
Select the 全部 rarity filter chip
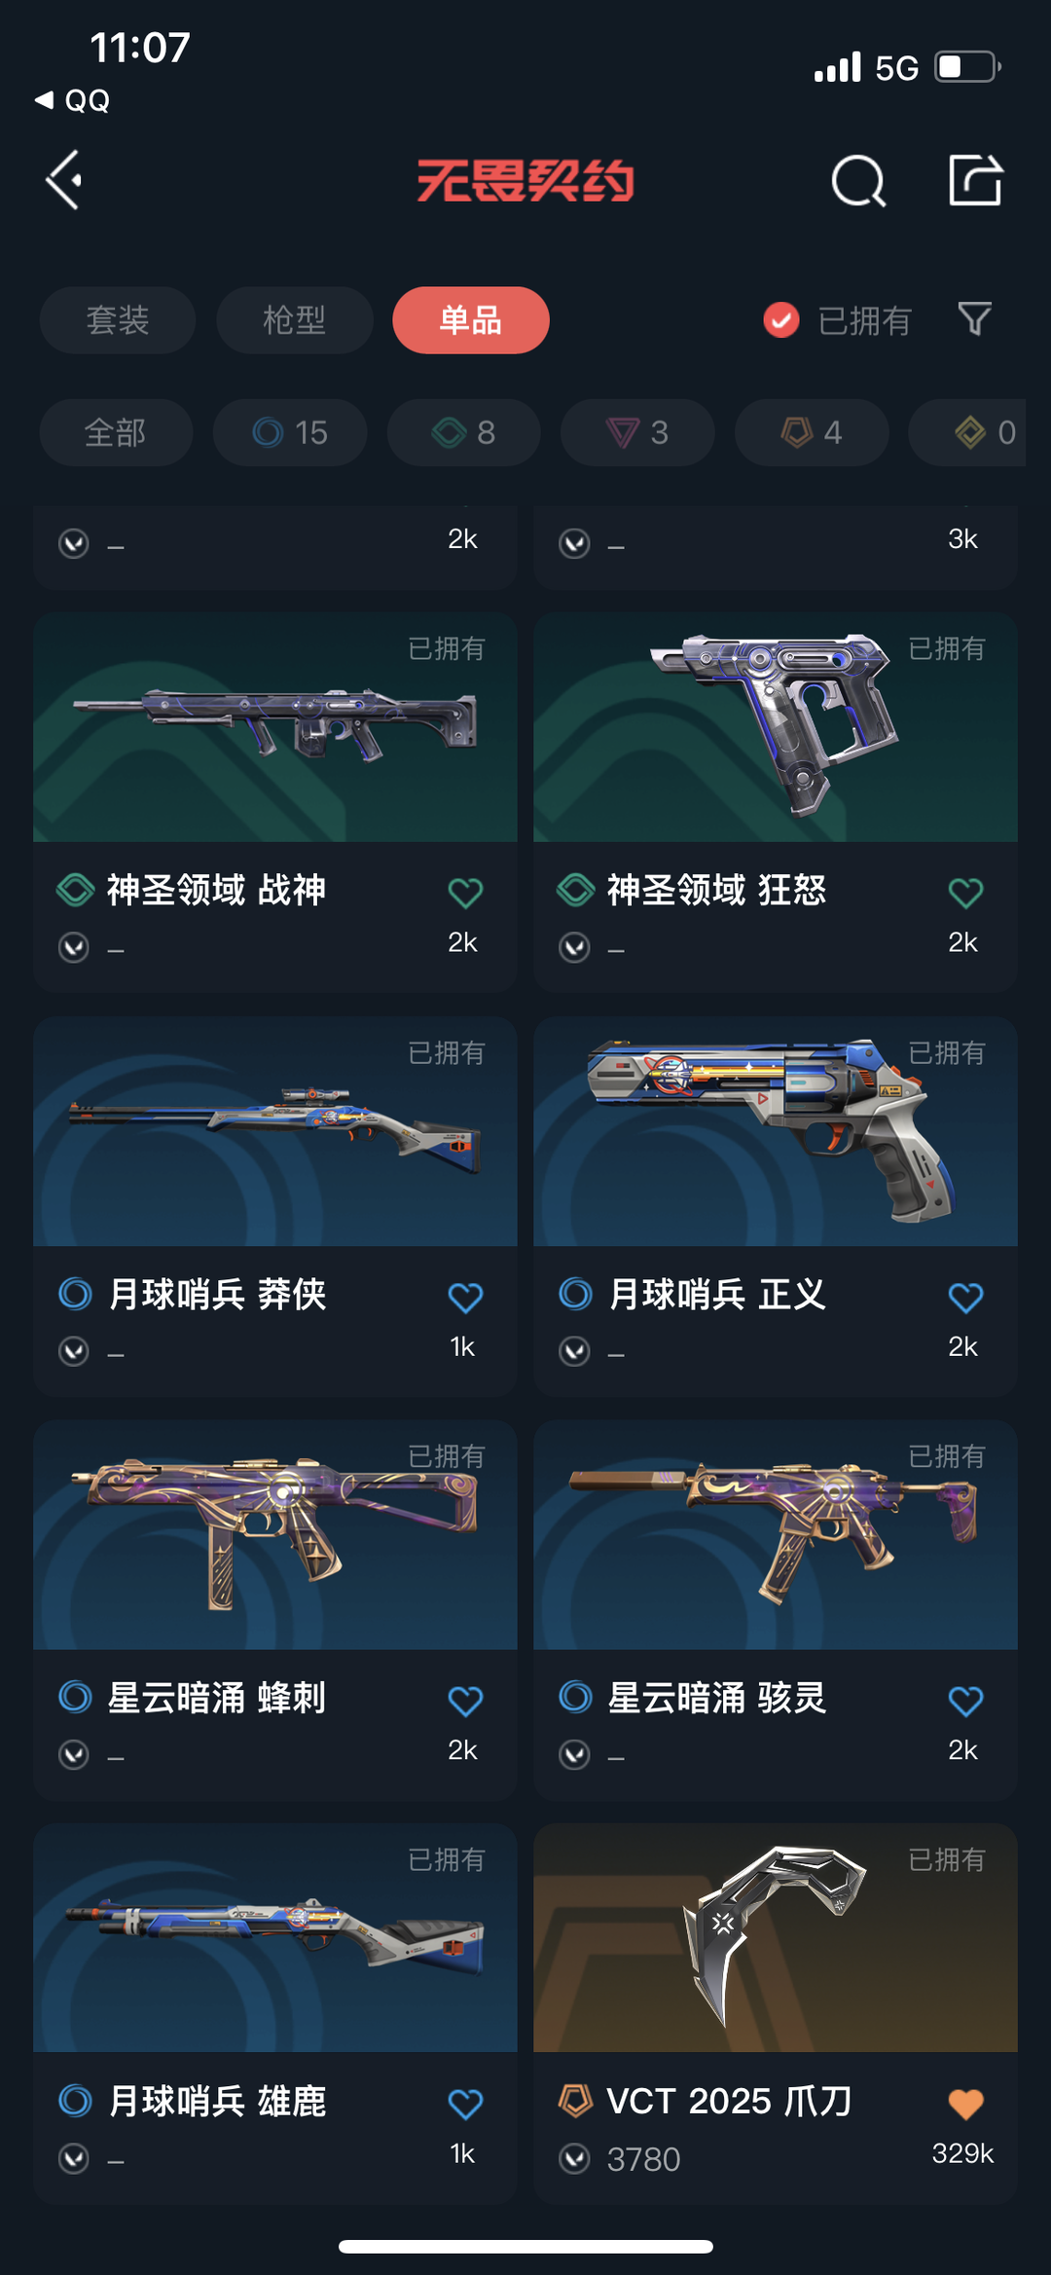coord(116,432)
